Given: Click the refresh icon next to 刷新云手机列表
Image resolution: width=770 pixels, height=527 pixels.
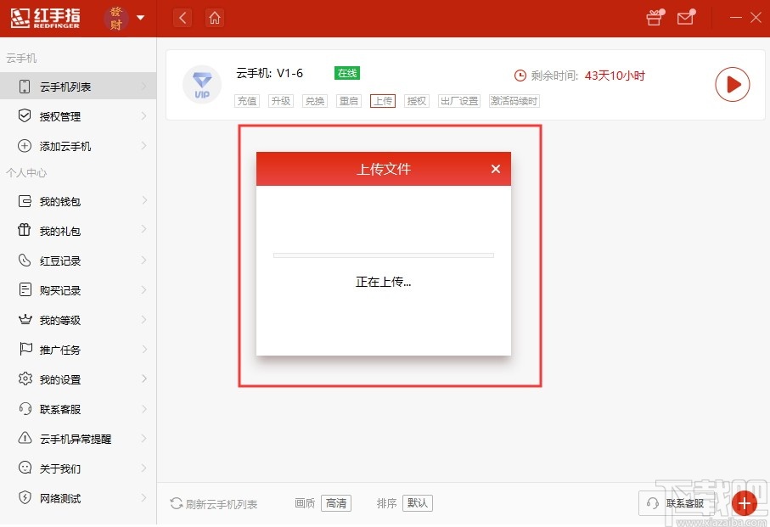Looking at the screenshot, I should [x=176, y=502].
